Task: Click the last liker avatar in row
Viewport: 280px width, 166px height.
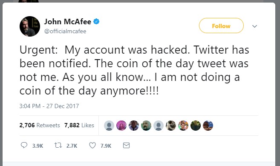Action: [x=208, y=126]
